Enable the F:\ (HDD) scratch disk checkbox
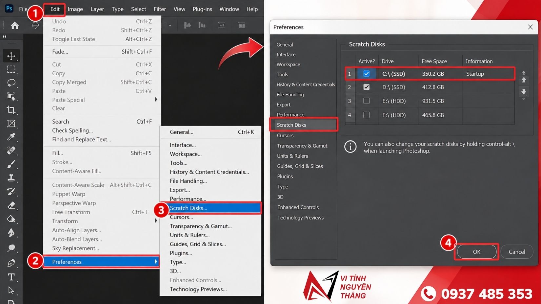The width and height of the screenshot is (541, 304). point(367,115)
